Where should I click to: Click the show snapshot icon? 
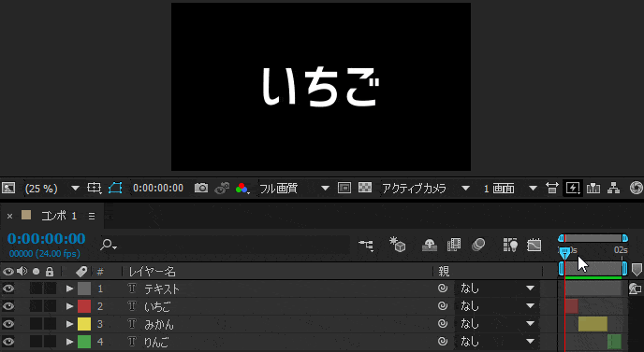click(x=222, y=188)
